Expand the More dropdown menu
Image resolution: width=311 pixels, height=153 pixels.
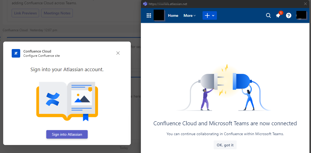click(x=190, y=15)
